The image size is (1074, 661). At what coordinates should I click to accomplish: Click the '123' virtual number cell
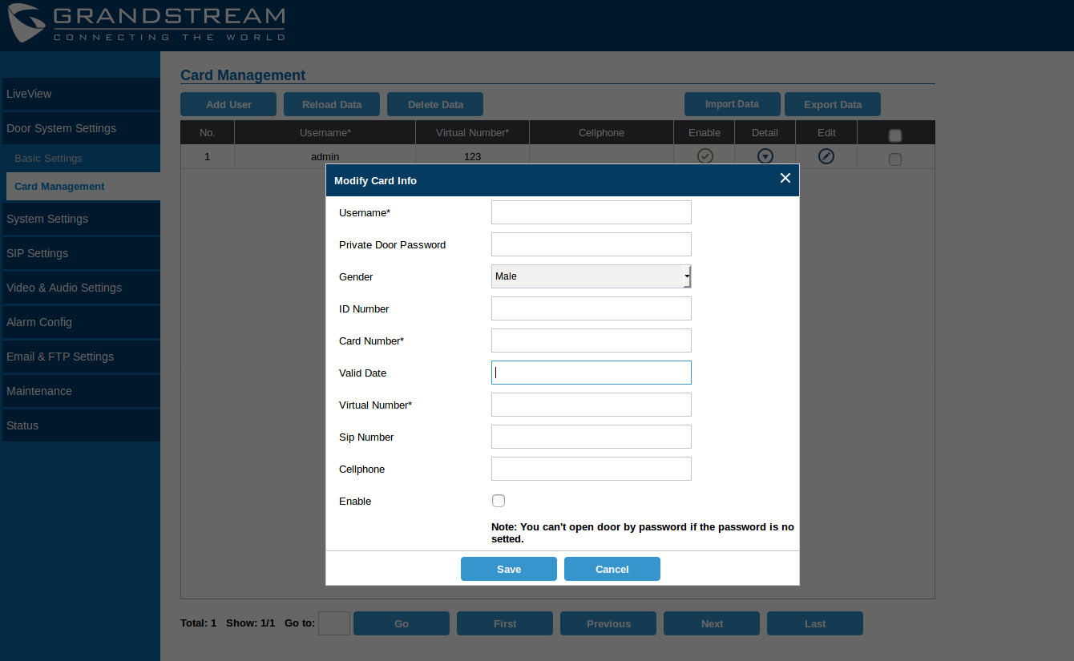472,156
